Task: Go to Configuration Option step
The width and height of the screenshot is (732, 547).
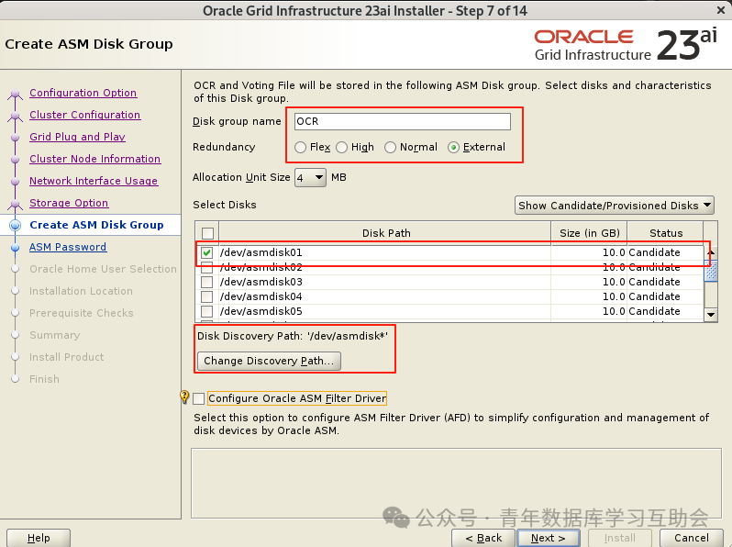Action: click(x=83, y=93)
